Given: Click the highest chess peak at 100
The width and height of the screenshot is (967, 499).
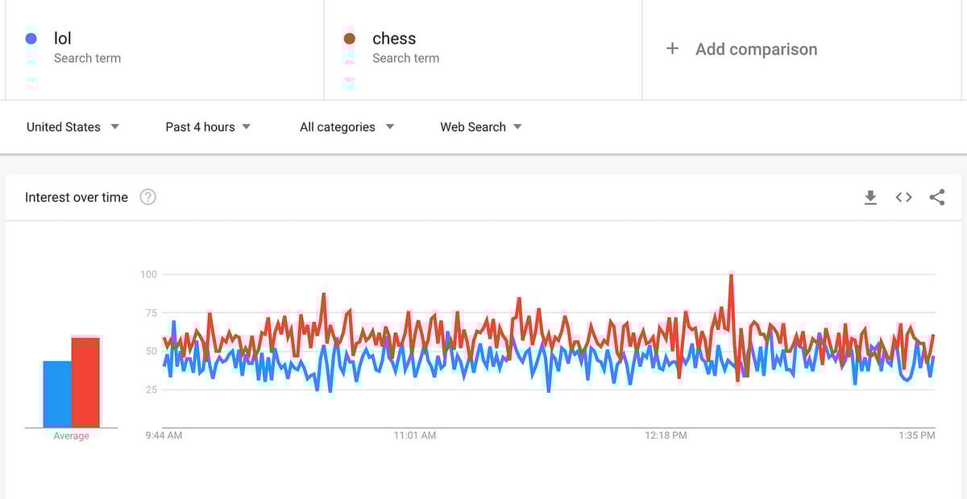Looking at the screenshot, I should click(731, 275).
